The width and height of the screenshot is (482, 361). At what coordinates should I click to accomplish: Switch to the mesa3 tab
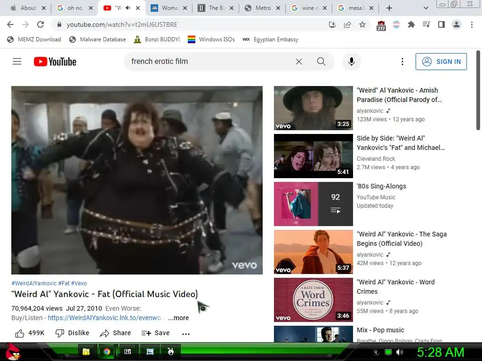coord(356,8)
